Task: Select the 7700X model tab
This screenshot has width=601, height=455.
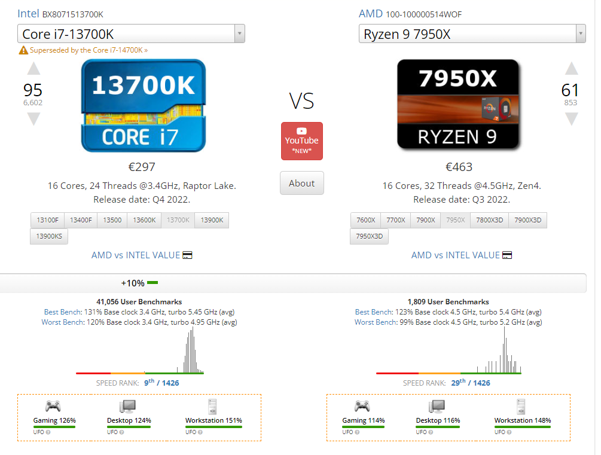Action: [395, 220]
